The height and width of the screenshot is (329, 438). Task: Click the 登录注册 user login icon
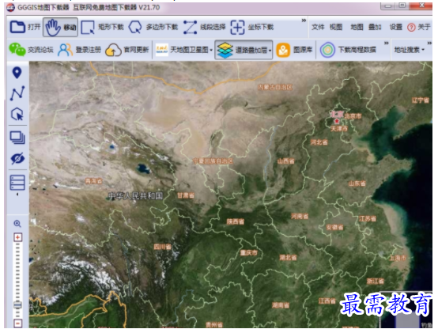click(65, 50)
